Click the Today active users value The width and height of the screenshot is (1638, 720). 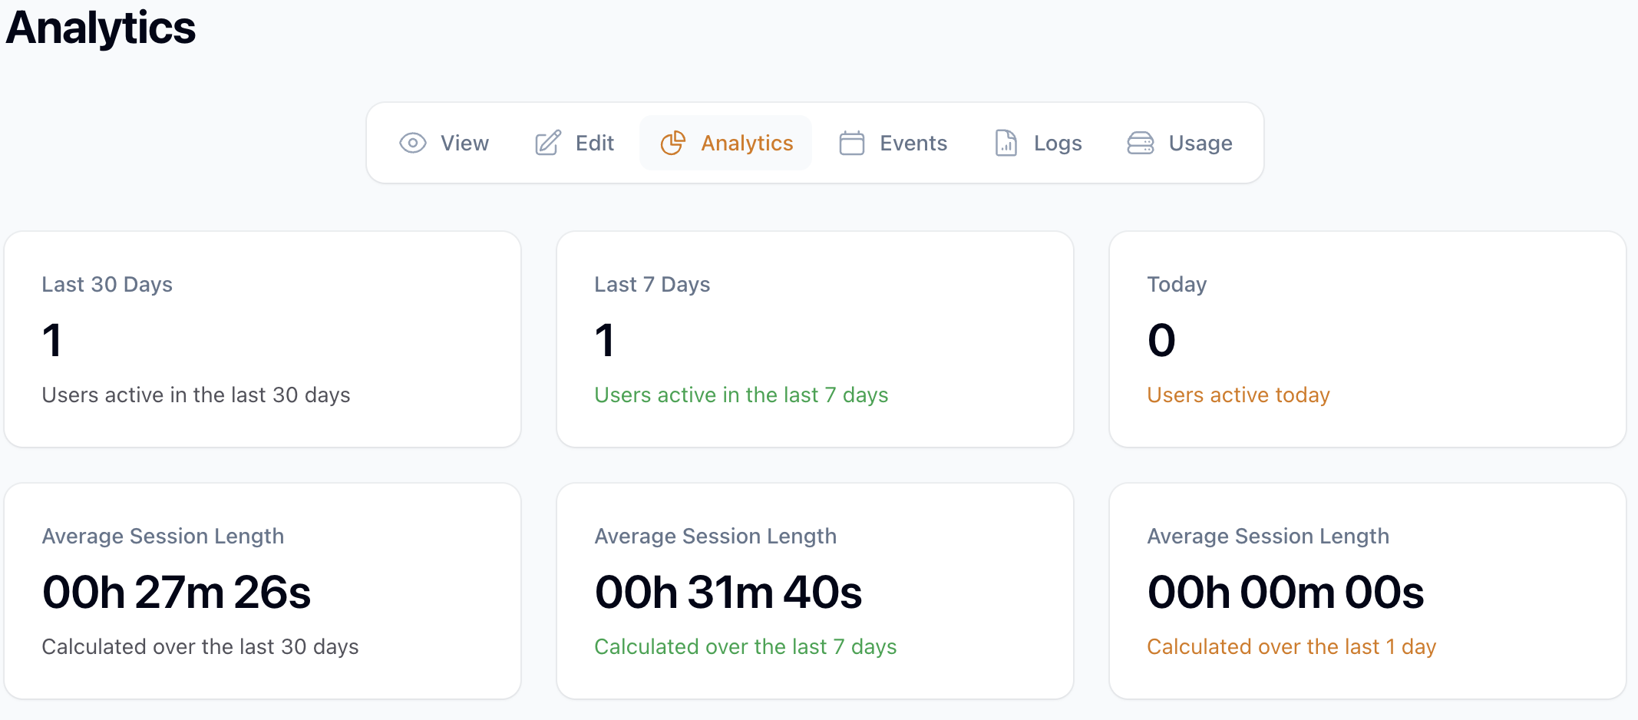(x=1161, y=340)
